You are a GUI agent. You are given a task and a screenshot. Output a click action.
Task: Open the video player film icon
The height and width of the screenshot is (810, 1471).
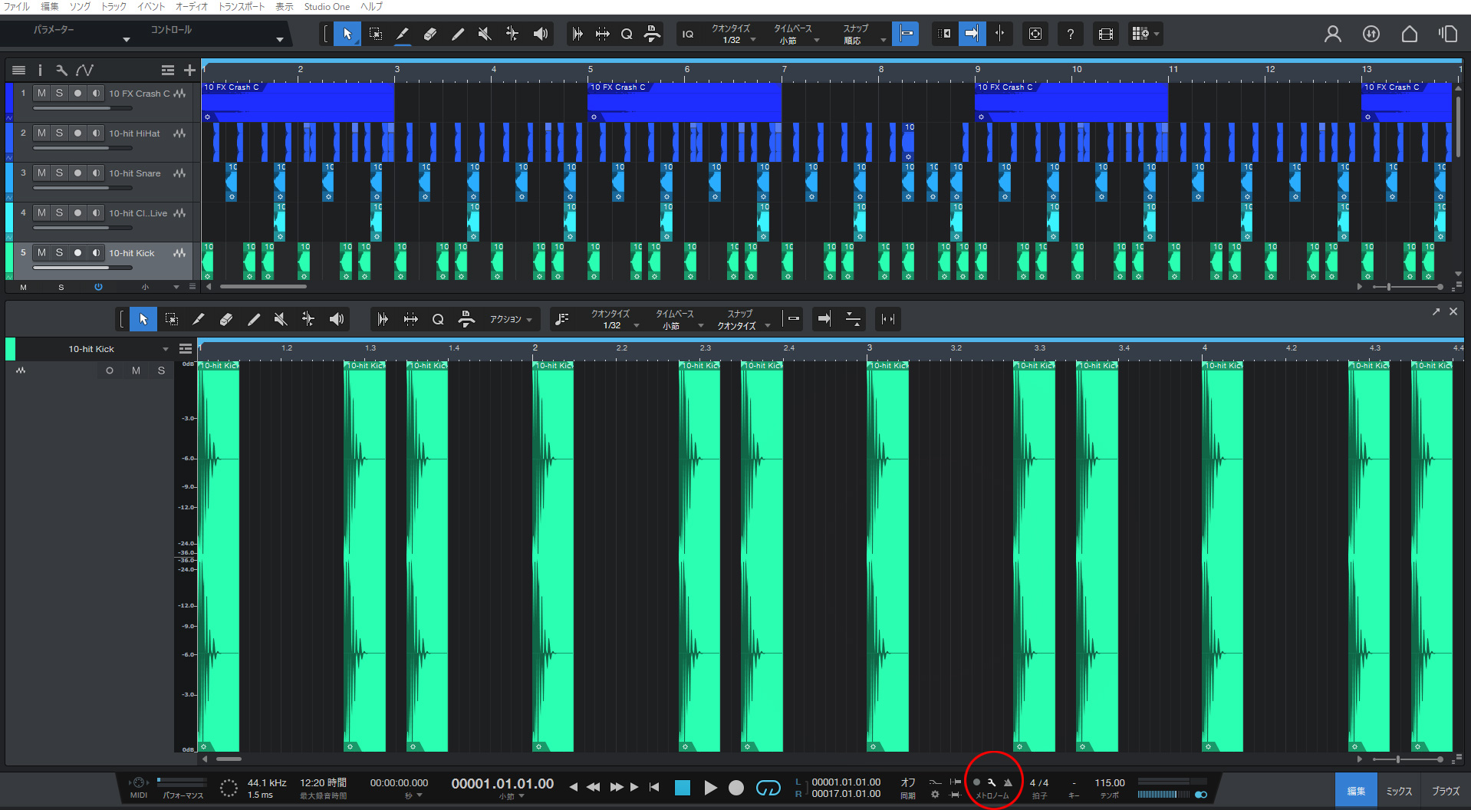(1105, 34)
